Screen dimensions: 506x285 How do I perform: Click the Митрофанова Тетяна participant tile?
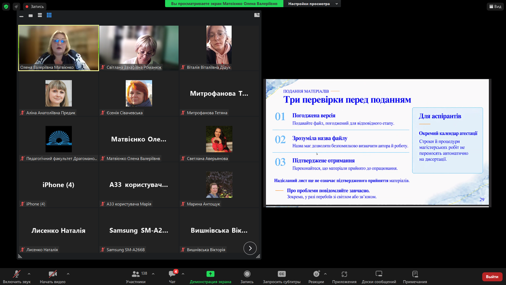pyautogui.click(x=219, y=94)
